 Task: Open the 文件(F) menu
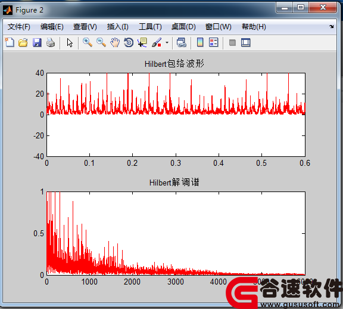point(19,27)
